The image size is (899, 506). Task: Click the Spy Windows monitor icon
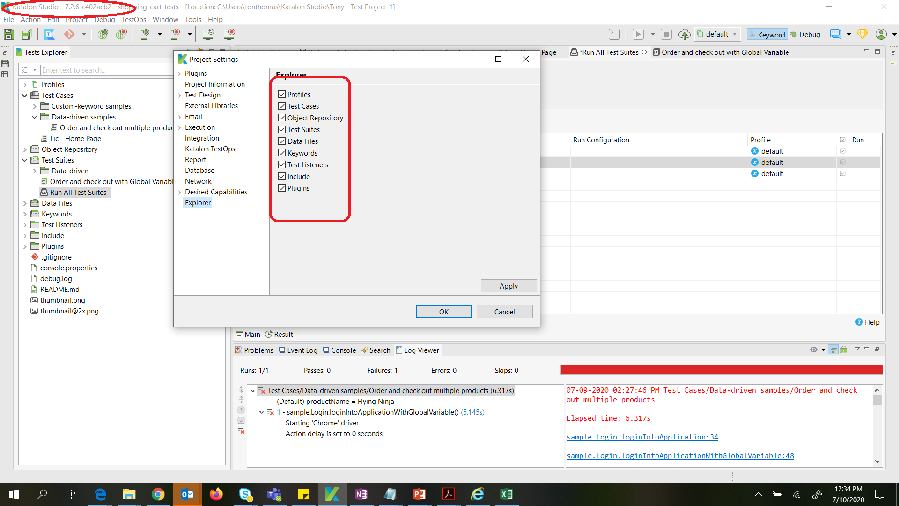tap(208, 34)
